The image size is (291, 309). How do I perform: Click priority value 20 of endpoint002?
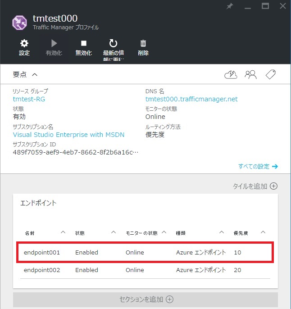coord(237,270)
